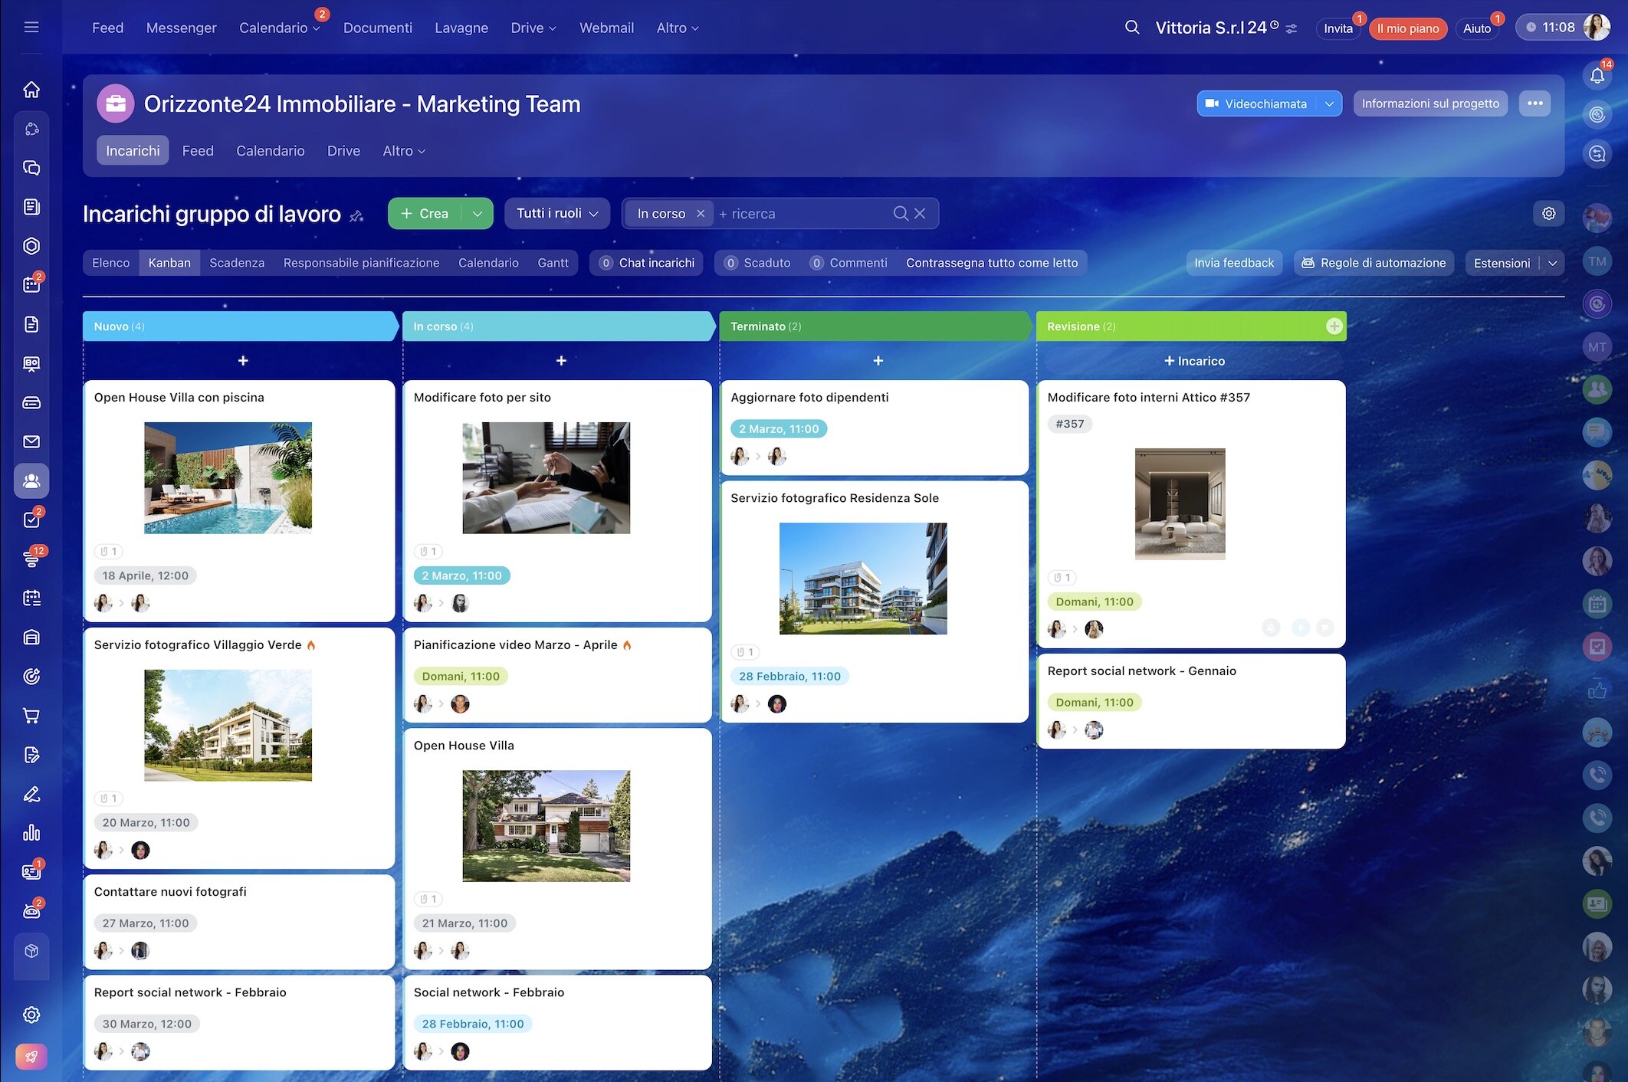Click the green plus icon on Revisione column

pos(1334,326)
